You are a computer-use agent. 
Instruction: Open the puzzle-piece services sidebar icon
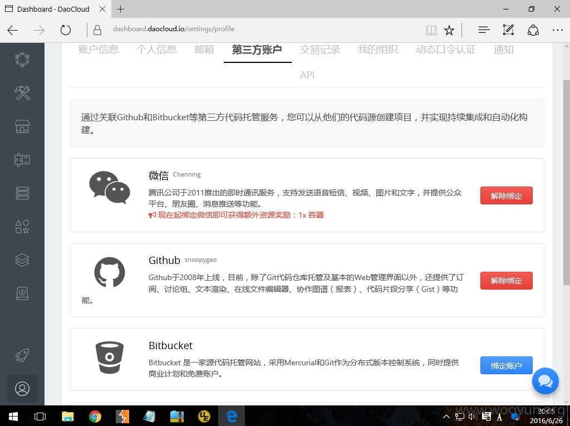pyautogui.click(x=22, y=159)
